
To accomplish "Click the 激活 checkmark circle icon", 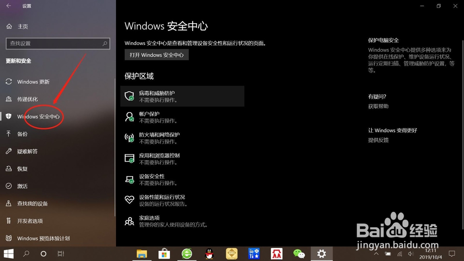I will click(x=9, y=186).
